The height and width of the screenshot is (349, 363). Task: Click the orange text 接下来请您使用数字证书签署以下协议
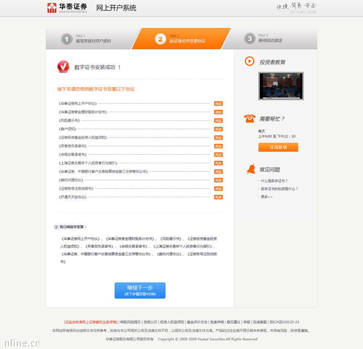[x=96, y=89]
